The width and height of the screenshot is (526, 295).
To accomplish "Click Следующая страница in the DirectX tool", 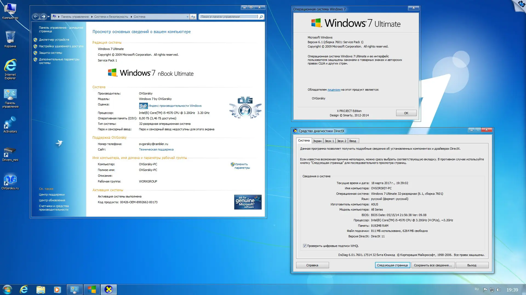I will click(392, 265).
